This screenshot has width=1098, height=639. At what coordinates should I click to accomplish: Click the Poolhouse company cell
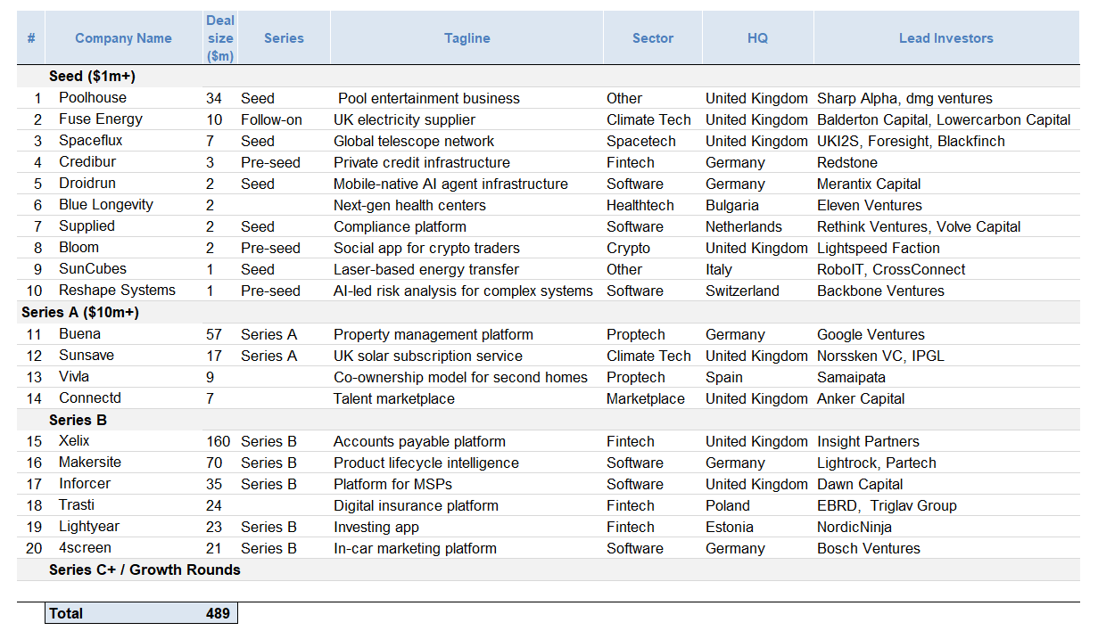tap(93, 98)
